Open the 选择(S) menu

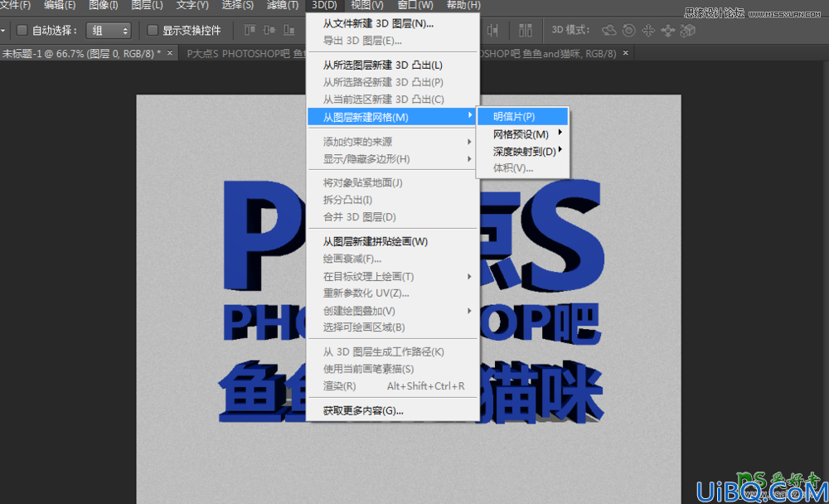(237, 5)
